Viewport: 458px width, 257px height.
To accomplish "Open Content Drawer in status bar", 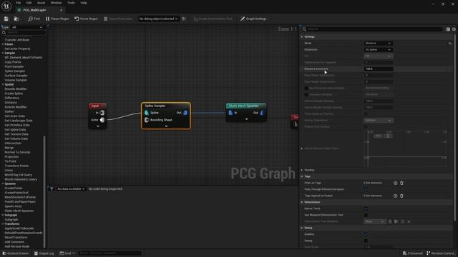I will [16, 253].
